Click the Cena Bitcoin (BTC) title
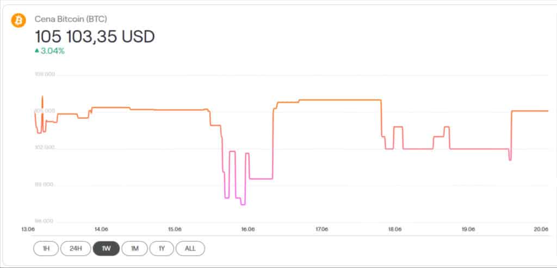This screenshot has height=268, width=557. pos(71,18)
